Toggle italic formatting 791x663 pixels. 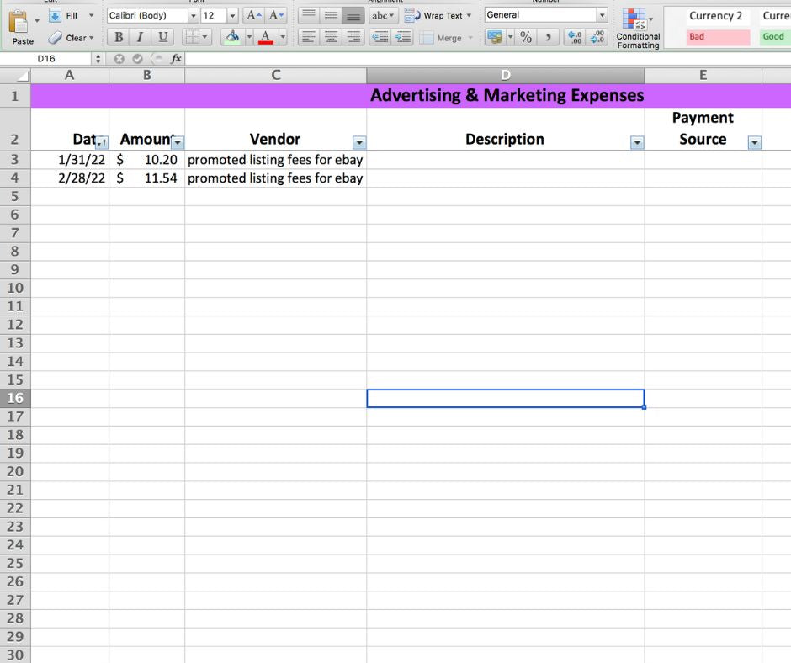[x=140, y=37]
